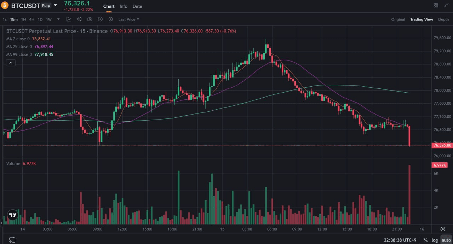This screenshot has height=244, width=453.
Task: Click the Perp badge next to BTCUSDT
Action: (x=46, y=6)
